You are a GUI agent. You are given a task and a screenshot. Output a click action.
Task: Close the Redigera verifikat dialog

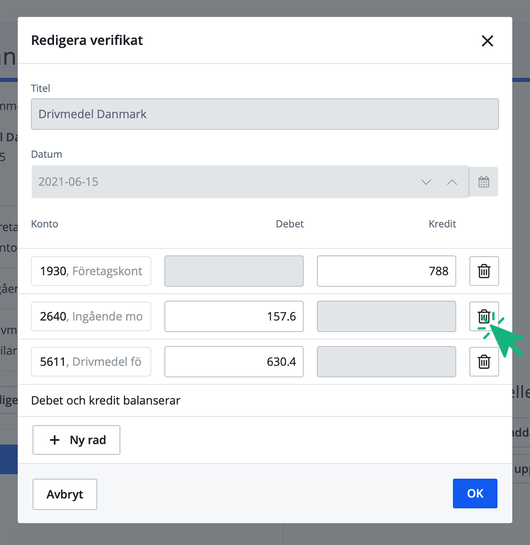point(487,41)
